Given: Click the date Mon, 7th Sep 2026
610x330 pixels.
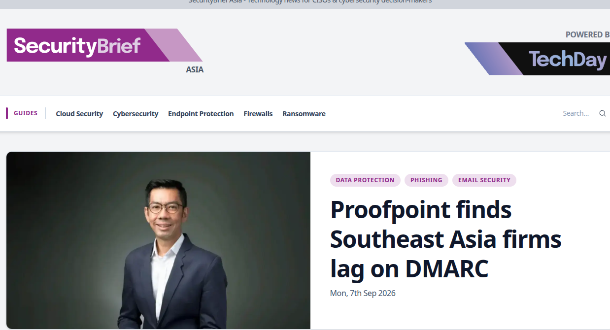Looking at the screenshot, I should click(x=363, y=293).
